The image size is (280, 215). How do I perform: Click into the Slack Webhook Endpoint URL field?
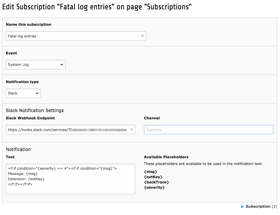point(67,130)
